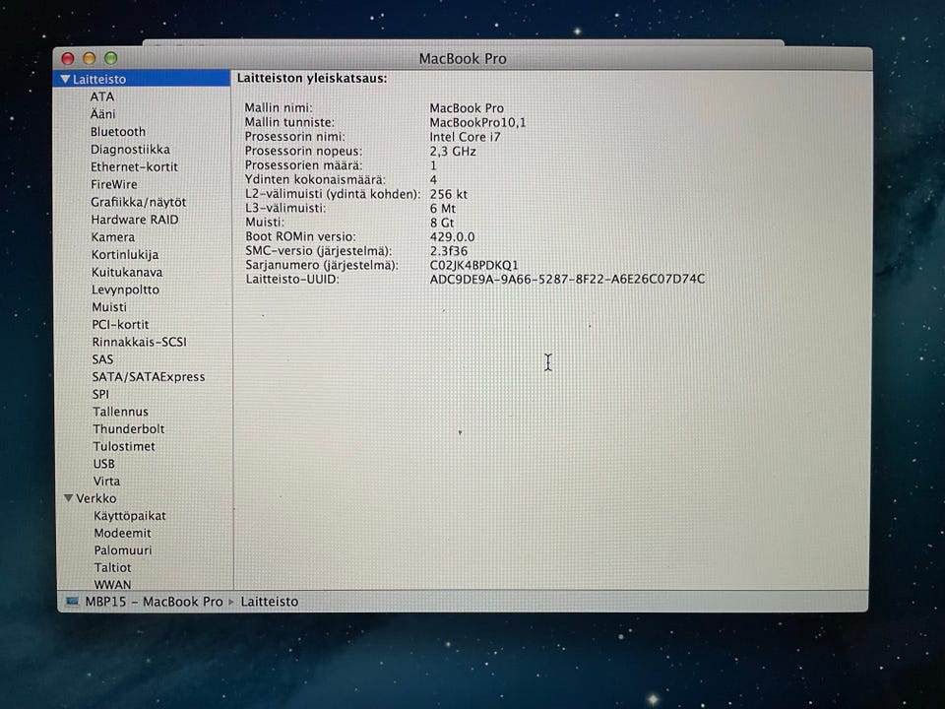
Task: Click the MacBook Pro window title
Action: [x=463, y=58]
